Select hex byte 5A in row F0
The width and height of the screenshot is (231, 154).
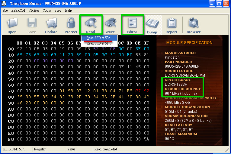click(146, 139)
